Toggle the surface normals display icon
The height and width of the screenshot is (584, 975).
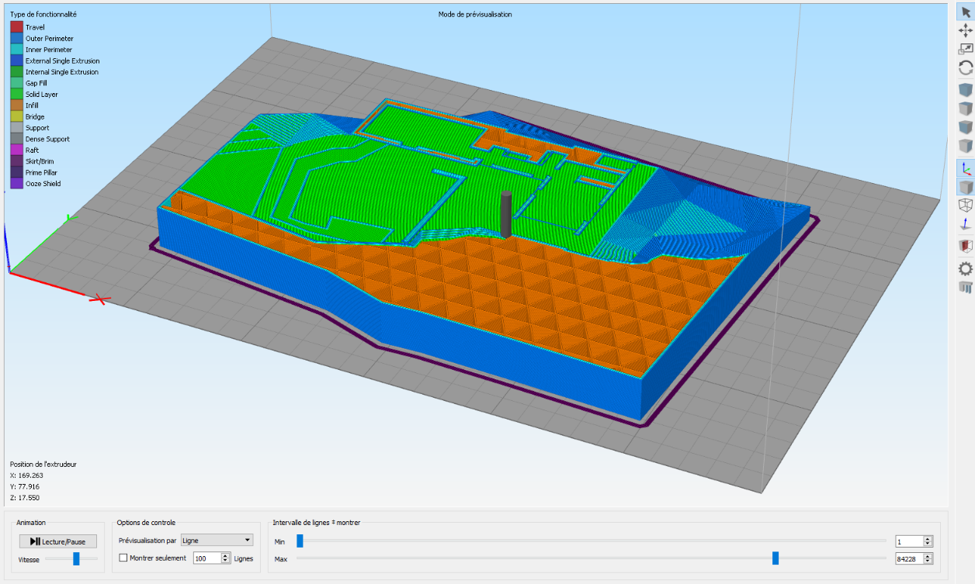coord(966,225)
